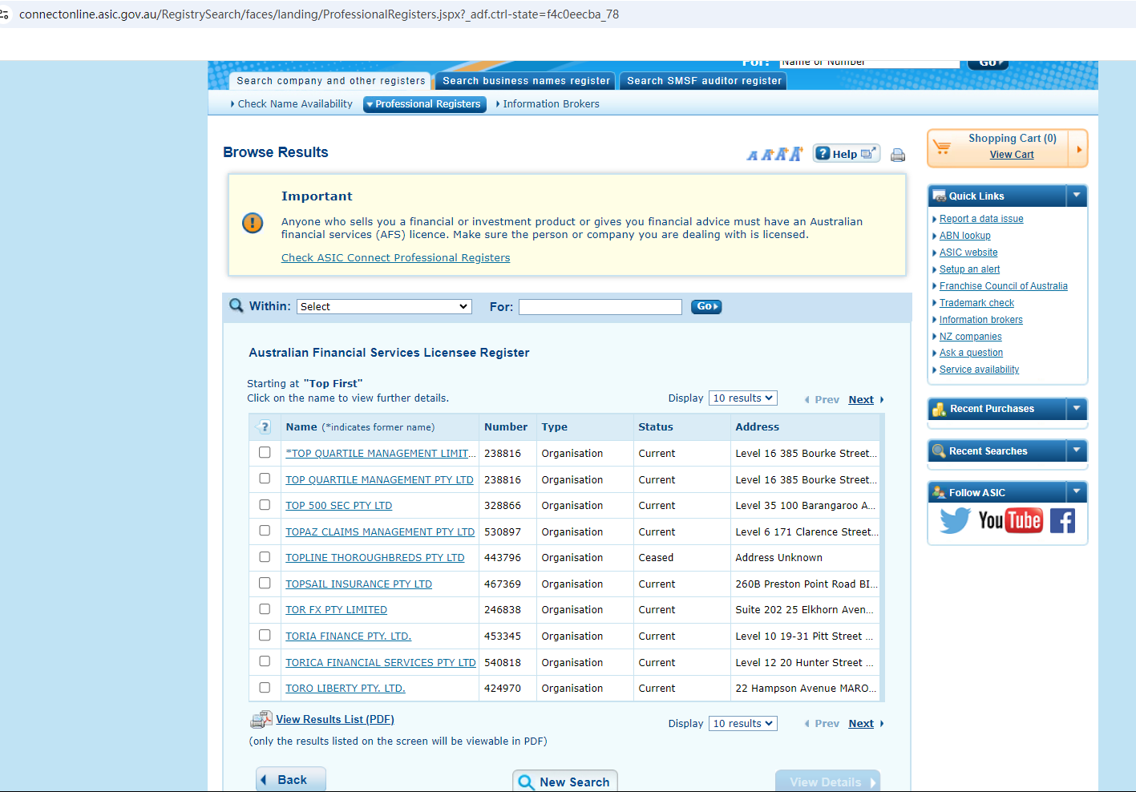The height and width of the screenshot is (792, 1136).
Task: Open Service availability quick link
Action: coord(979,370)
